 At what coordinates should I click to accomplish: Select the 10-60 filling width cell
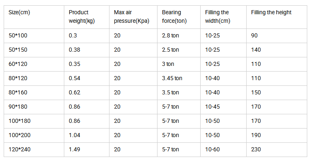coord(212,150)
